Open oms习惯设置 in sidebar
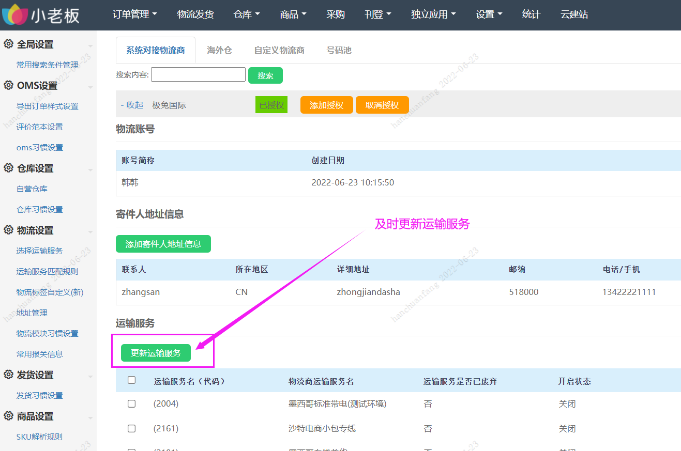This screenshot has width=681, height=451. pos(40,148)
